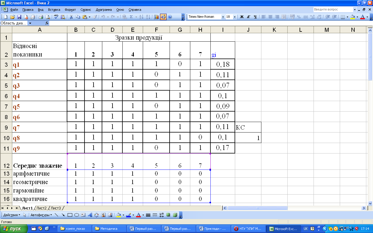Toggle the Drawing toolbar icon

[163, 17]
